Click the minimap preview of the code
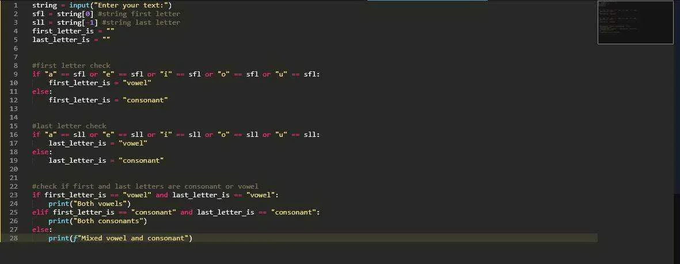This screenshot has height=264, width=680. 635,22
